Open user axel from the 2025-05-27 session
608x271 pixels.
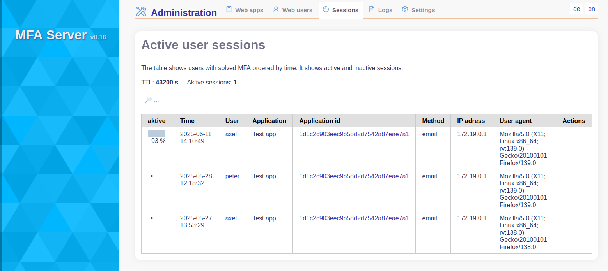pos(231,218)
